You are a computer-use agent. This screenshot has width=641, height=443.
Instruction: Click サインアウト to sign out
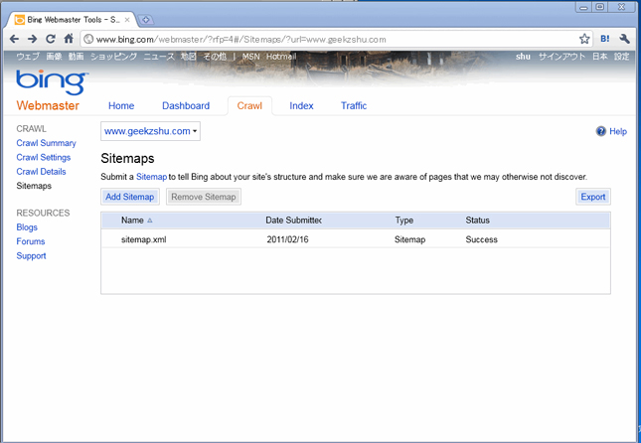point(561,57)
